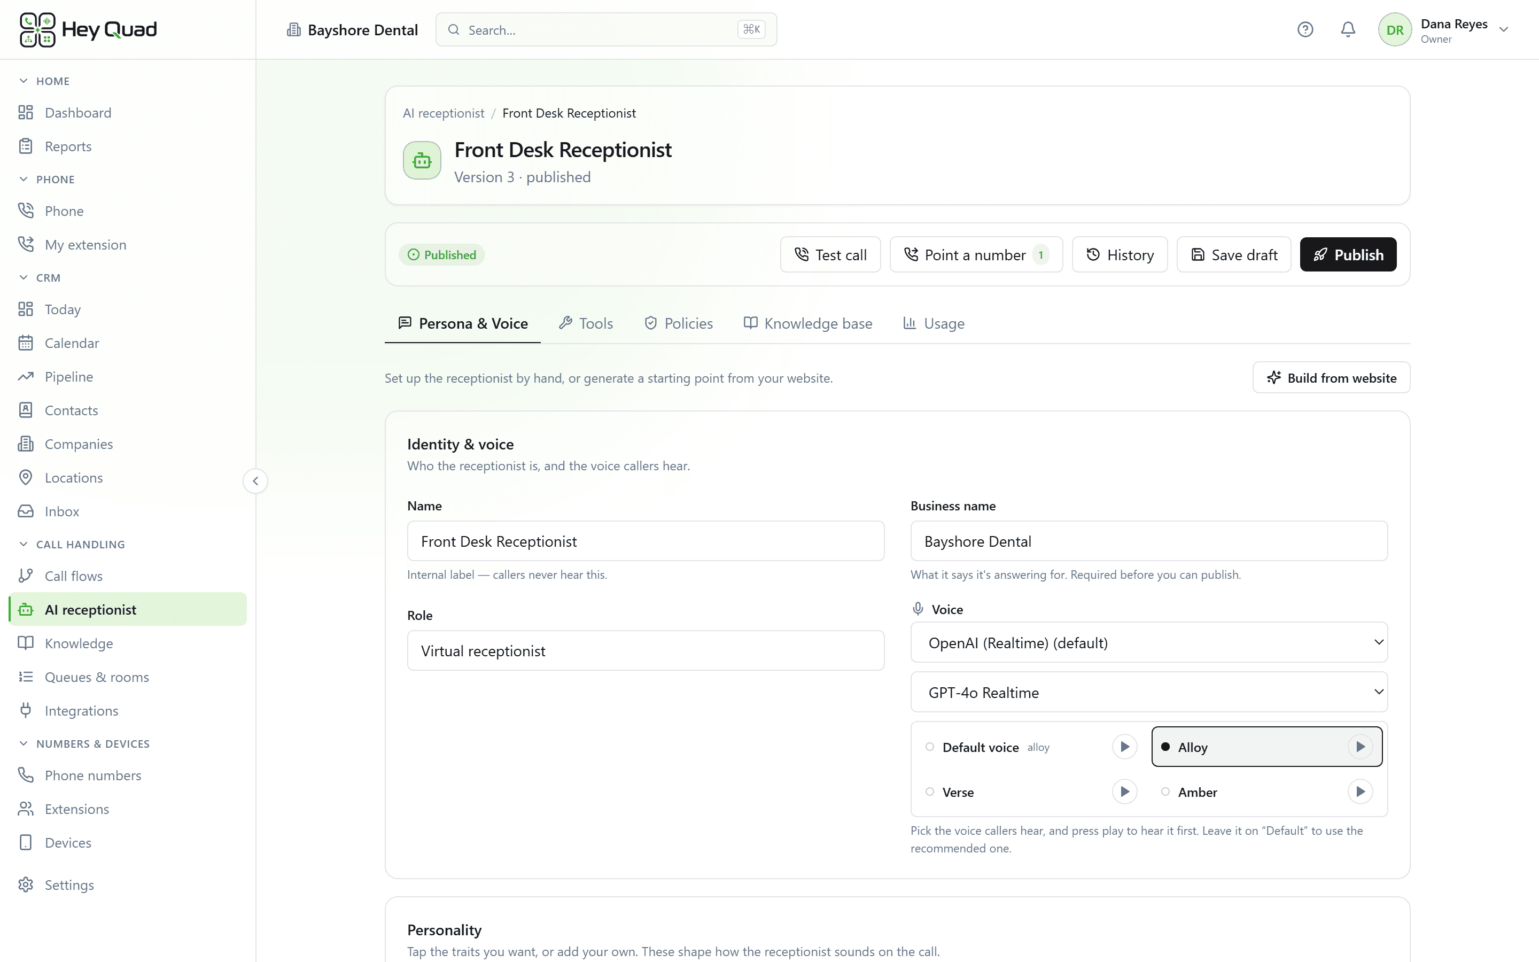Click the green receptionist robot icon

(422, 160)
